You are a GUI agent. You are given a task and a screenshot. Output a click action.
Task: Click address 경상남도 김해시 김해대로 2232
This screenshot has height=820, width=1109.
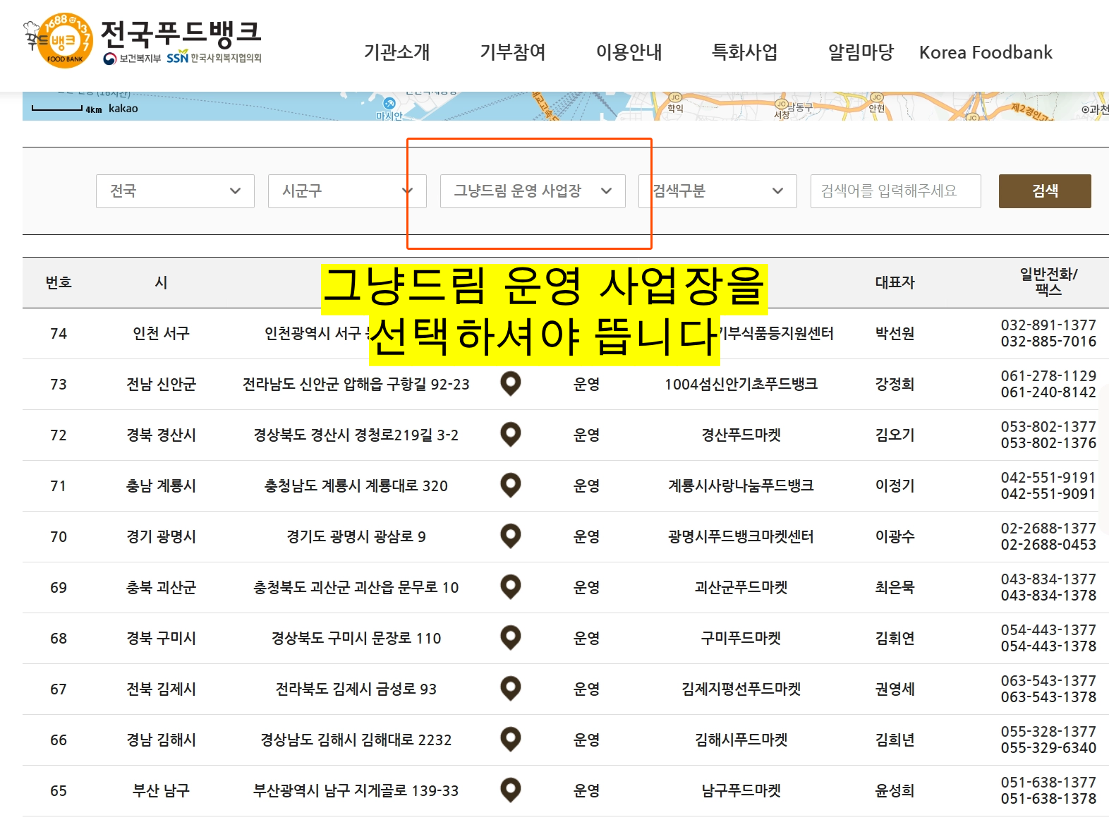tap(356, 740)
